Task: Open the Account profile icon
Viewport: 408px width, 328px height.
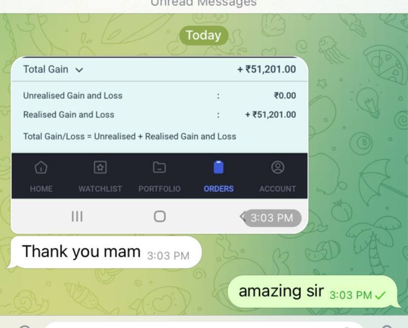Action: click(x=278, y=168)
